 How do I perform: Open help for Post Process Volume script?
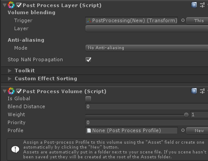pyautogui.click(x=194, y=91)
